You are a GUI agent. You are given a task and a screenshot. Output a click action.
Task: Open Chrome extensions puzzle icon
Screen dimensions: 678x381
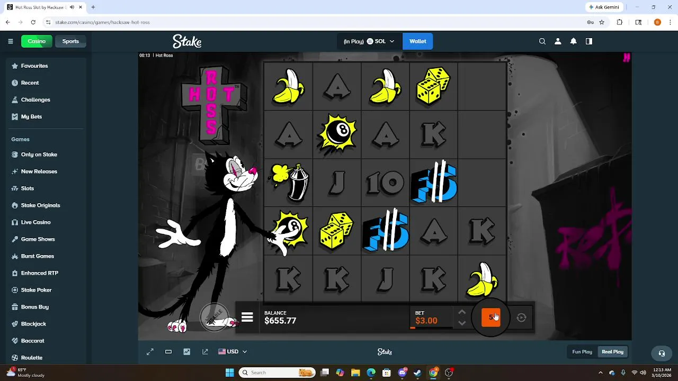click(619, 22)
